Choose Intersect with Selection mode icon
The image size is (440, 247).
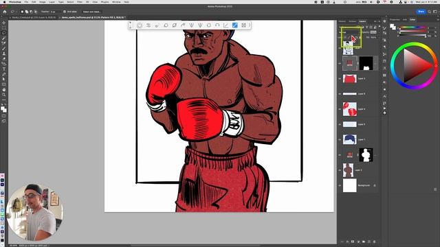[35, 12]
